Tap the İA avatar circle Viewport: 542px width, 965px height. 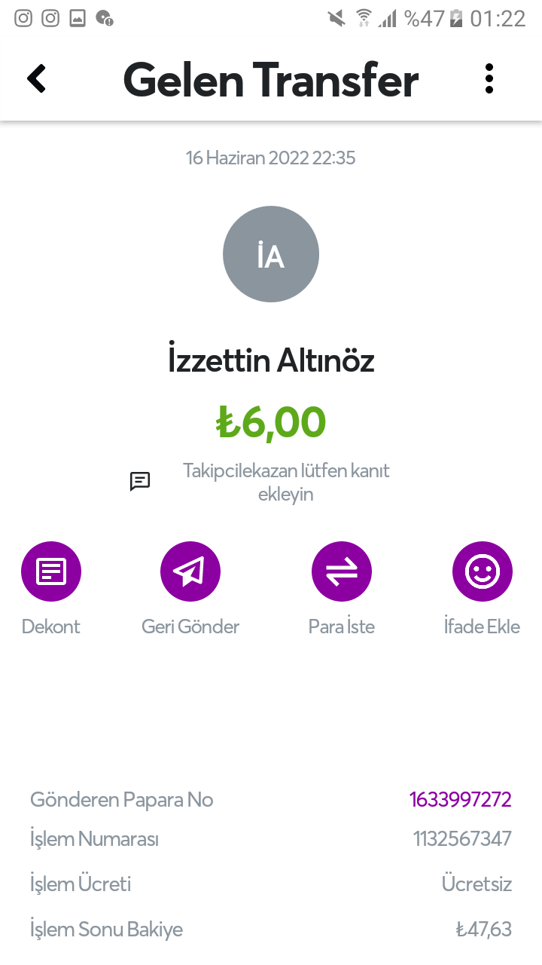pyautogui.click(x=271, y=254)
